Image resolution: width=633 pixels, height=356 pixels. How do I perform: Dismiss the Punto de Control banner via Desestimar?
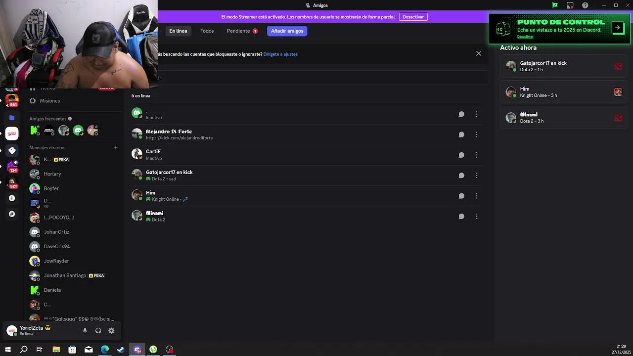(525, 37)
